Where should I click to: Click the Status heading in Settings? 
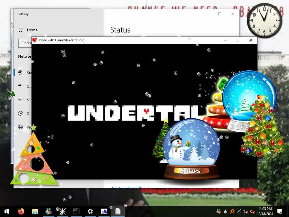[x=120, y=30]
